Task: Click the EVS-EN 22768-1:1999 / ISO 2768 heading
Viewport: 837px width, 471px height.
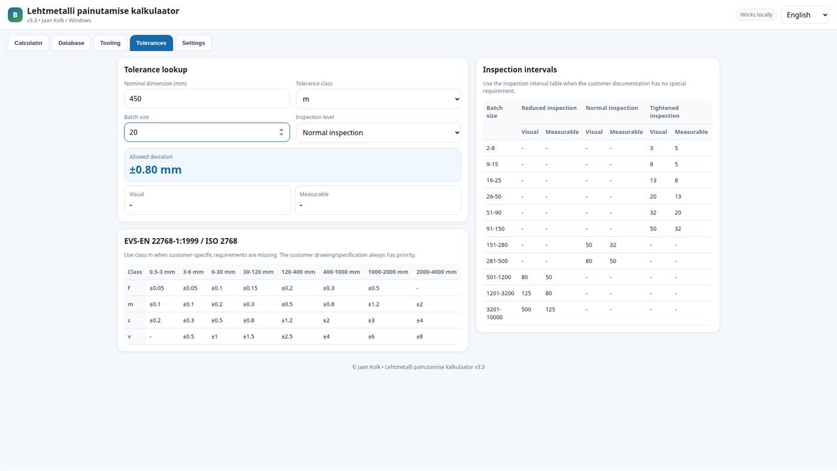Action: [x=181, y=241]
